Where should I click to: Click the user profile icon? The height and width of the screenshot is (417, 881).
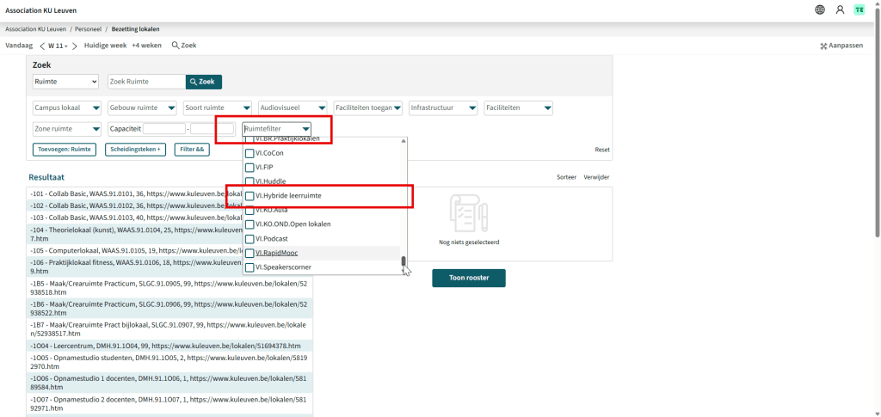pos(840,9)
